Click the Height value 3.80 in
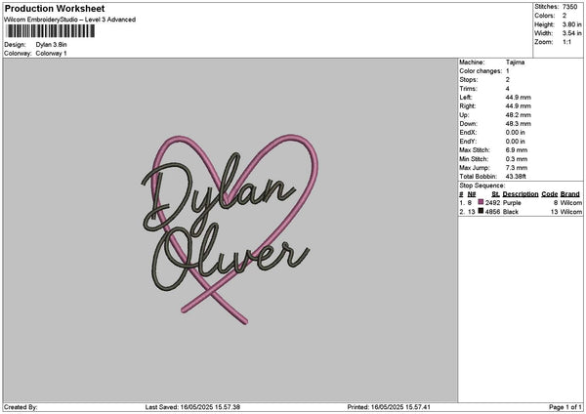 point(571,24)
